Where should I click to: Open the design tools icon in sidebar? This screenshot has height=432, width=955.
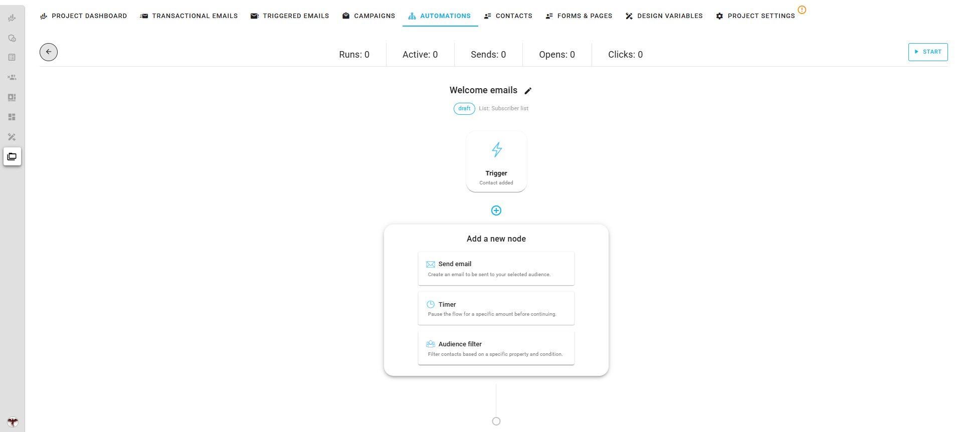tap(12, 137)
